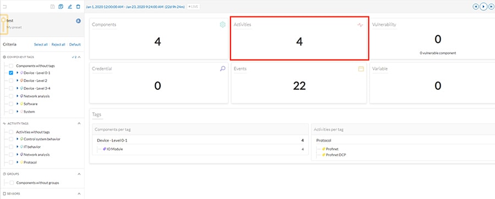The image size is (495, 199).
Task: Click the yellow Profinet DCP tag icon
Action: [x=323, y=155]
